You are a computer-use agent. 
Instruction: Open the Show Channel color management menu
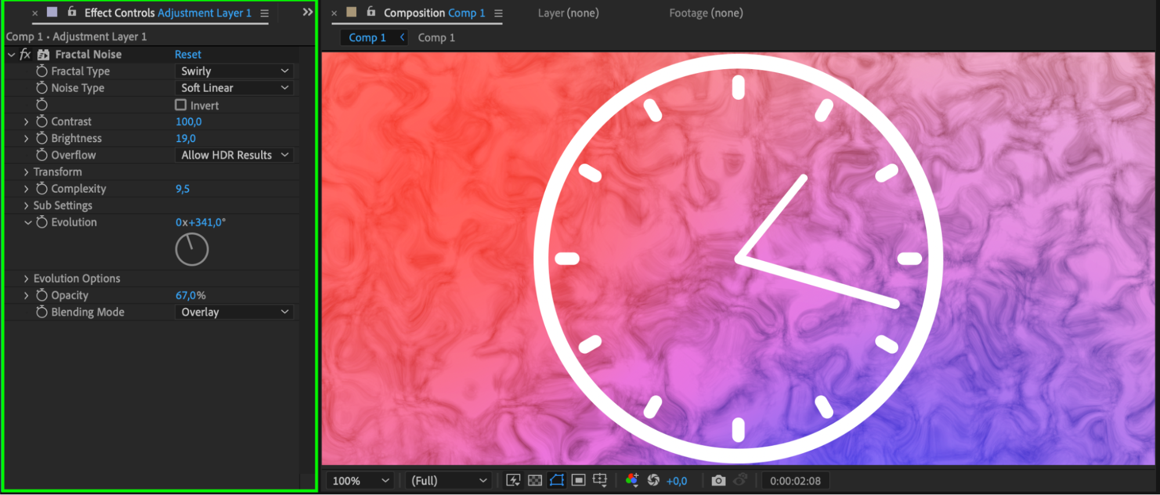coord(632,480)
